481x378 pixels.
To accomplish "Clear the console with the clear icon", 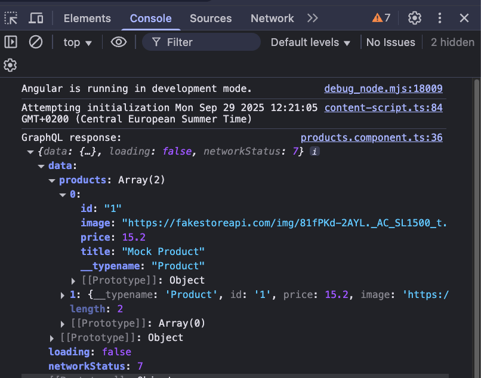I will click(x=36, y=42).
